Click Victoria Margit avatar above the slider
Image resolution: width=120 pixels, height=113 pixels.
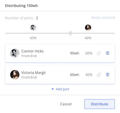click(88, 28)
